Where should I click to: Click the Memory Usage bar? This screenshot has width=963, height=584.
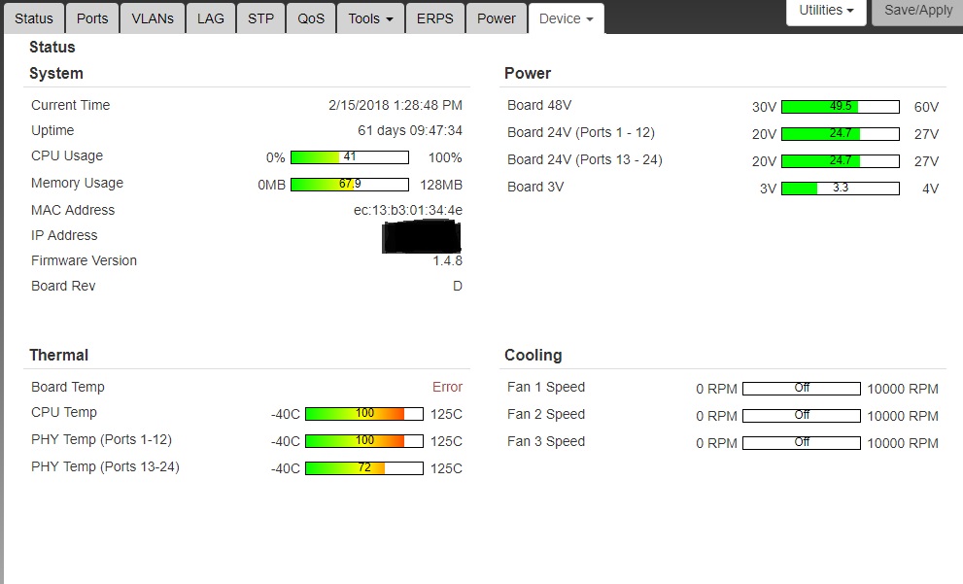click(350, 185)
